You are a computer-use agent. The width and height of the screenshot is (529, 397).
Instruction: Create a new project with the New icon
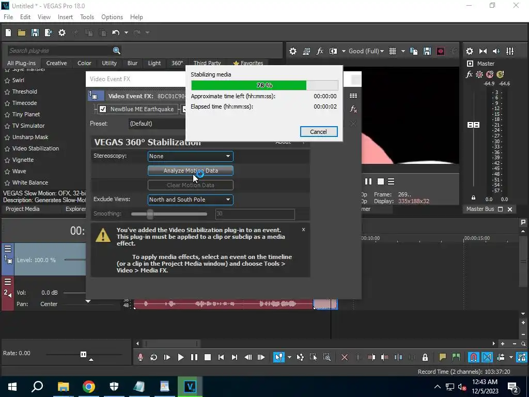(x=8, y=33)
